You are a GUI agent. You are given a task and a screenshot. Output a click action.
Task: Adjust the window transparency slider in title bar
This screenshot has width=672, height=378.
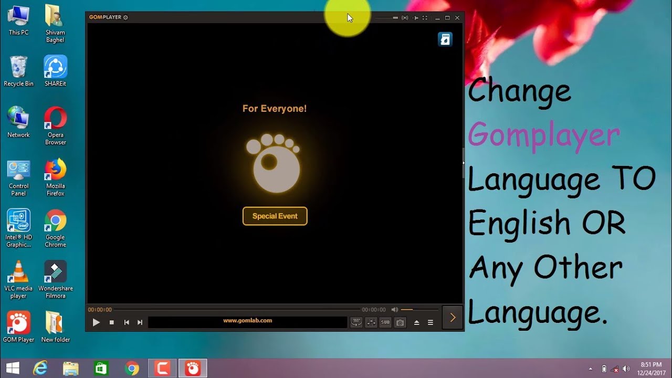click(x=386, y=18)
